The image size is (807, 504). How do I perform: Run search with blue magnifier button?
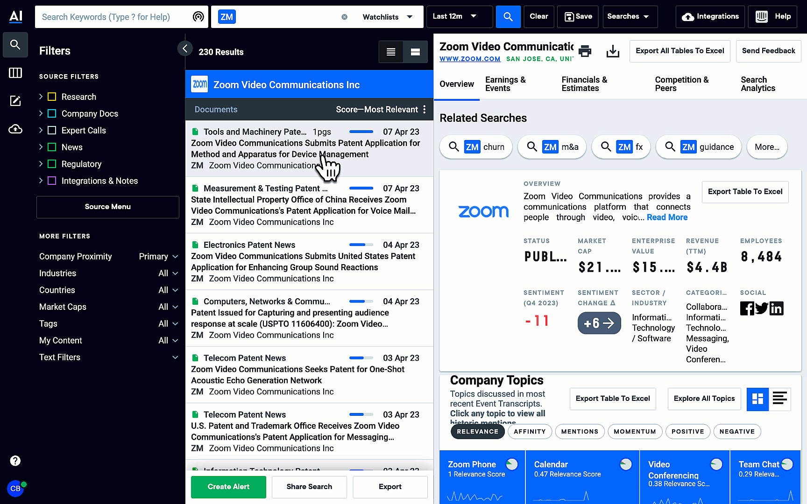pyautogui.click(x=508, y=17)
